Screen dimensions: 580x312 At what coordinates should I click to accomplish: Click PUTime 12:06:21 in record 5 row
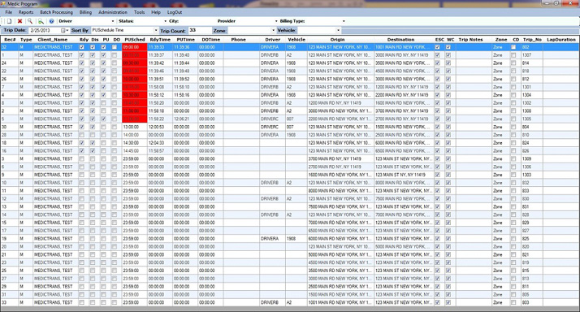(185, 119)
